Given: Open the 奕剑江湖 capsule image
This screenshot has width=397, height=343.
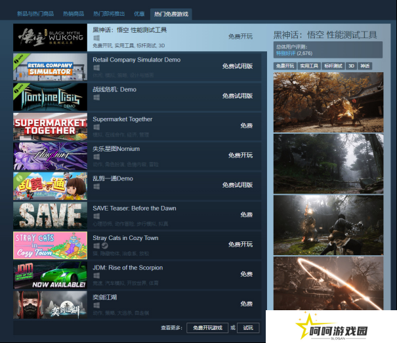Looking at the screenshot, I should coord(50,304).
